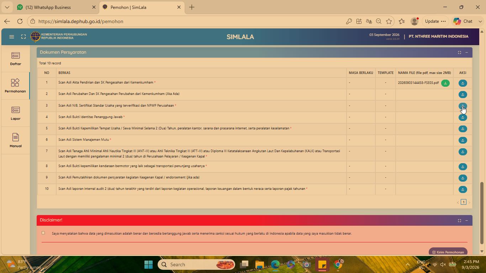Open the Lapor sidebar section

15,114
